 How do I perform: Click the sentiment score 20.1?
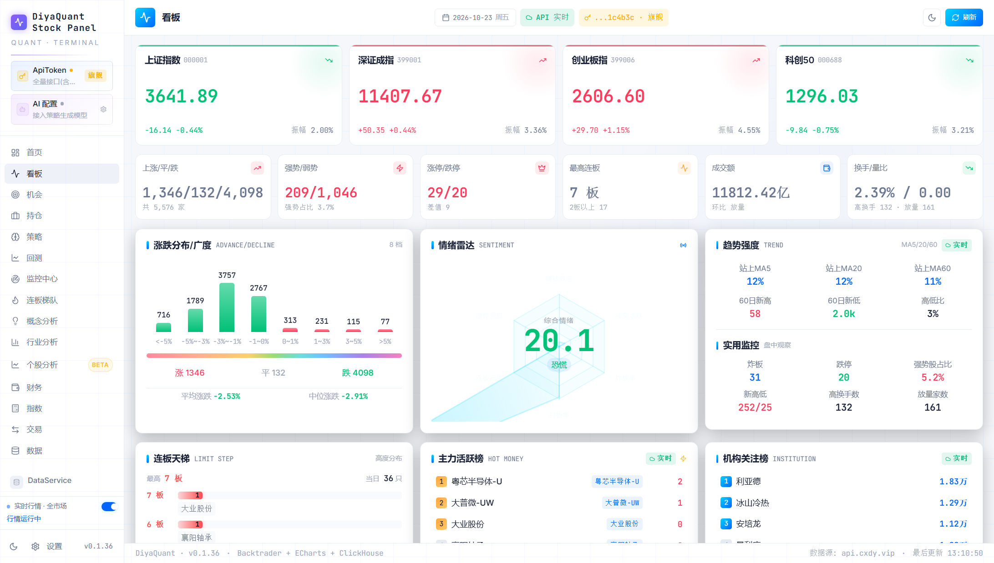[x=559, y=340]
